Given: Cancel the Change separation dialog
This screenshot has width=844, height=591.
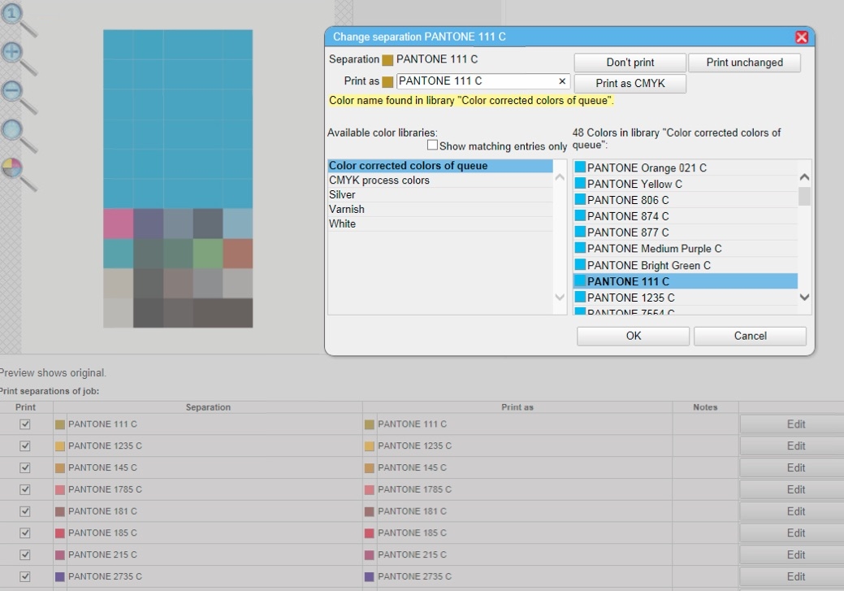Looking at the screenshot, I should (750, 337).
